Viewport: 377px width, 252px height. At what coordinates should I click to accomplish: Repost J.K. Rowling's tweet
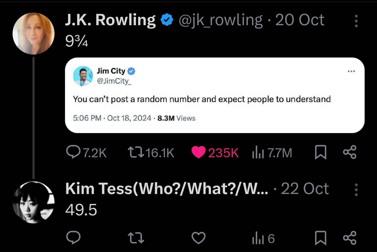(136, 153)
